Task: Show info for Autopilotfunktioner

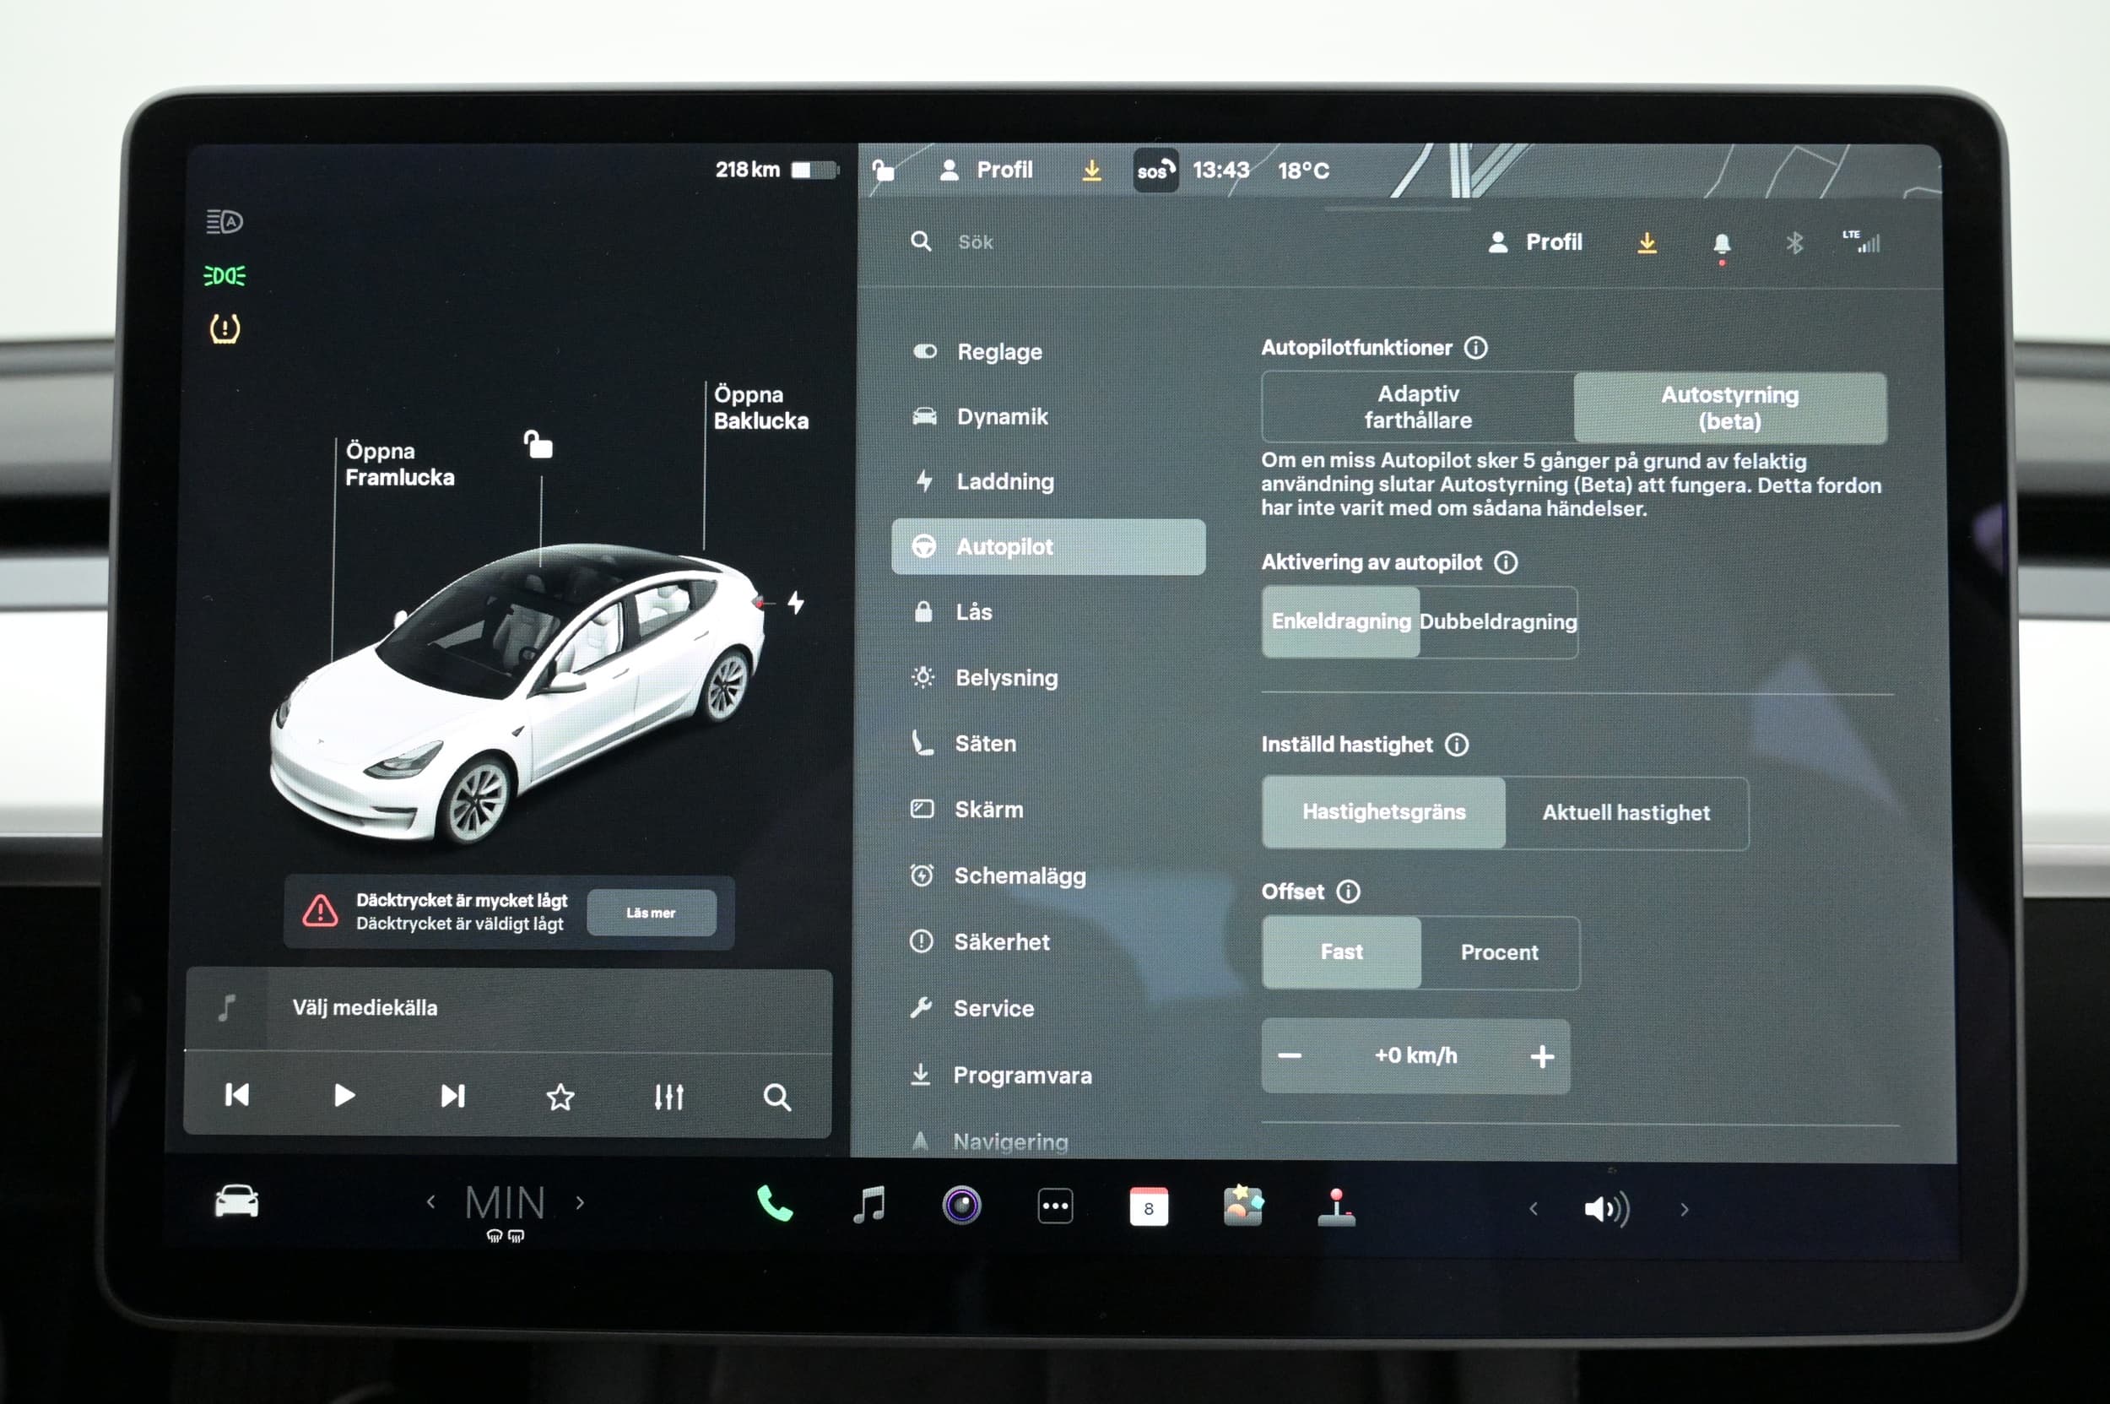Action: 1475,348
